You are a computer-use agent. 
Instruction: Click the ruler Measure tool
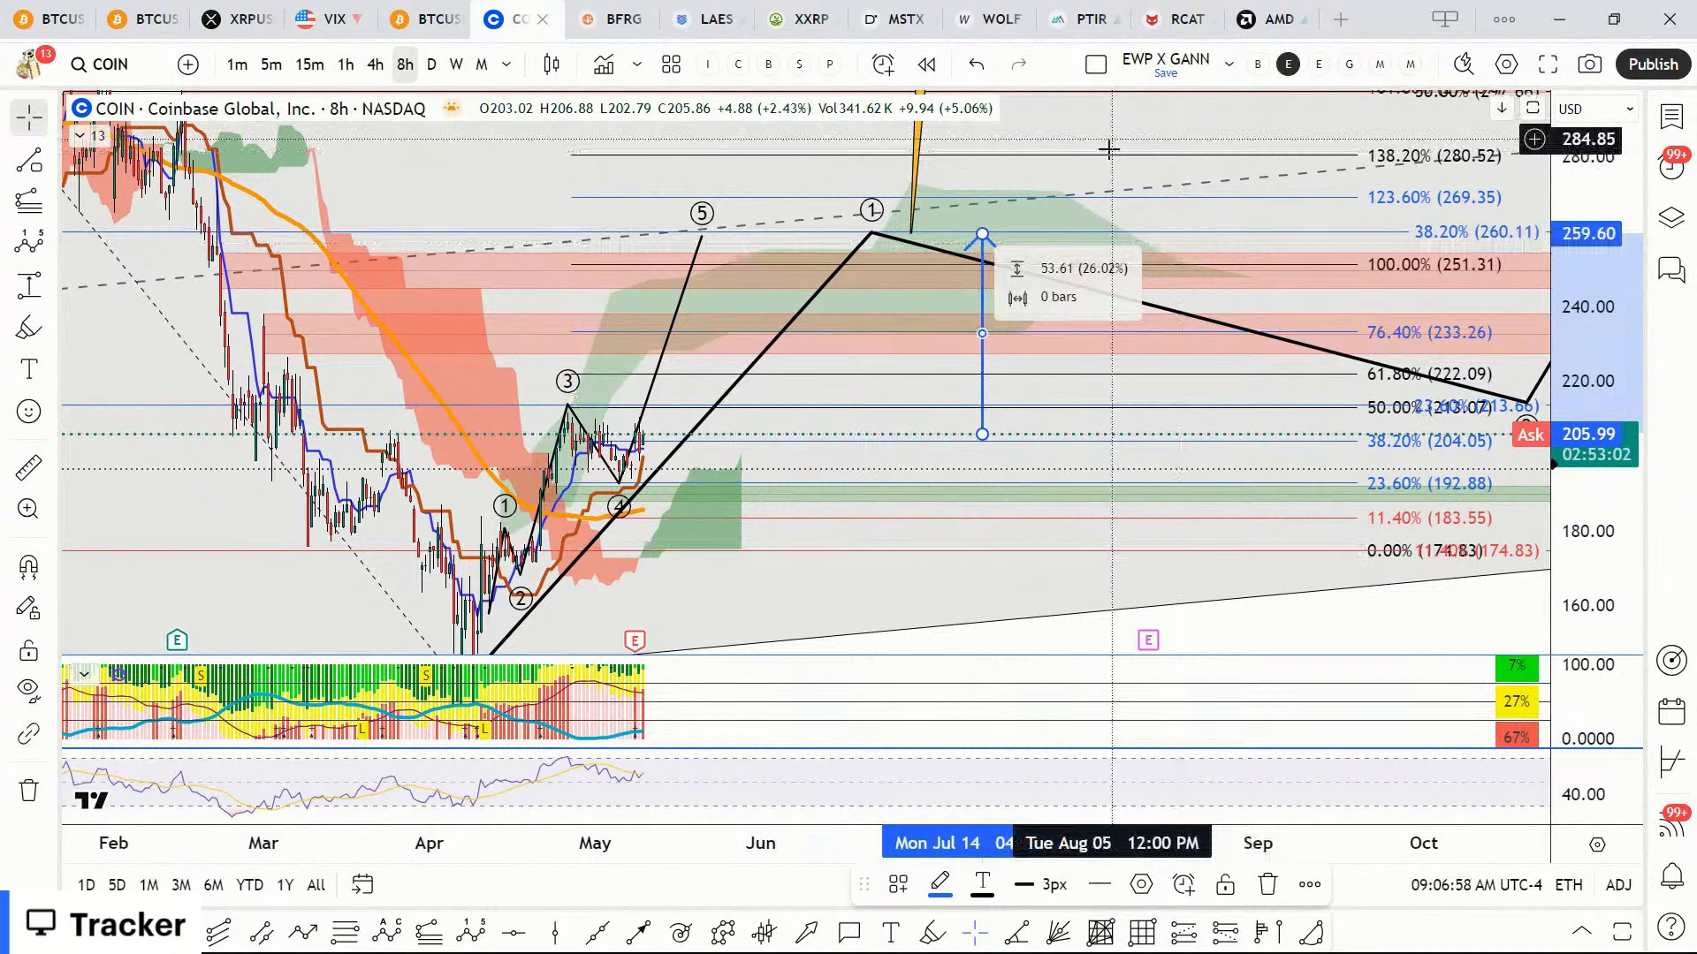[28, 467]
